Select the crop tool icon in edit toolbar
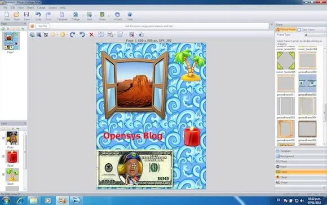 [x=46, y=34]
